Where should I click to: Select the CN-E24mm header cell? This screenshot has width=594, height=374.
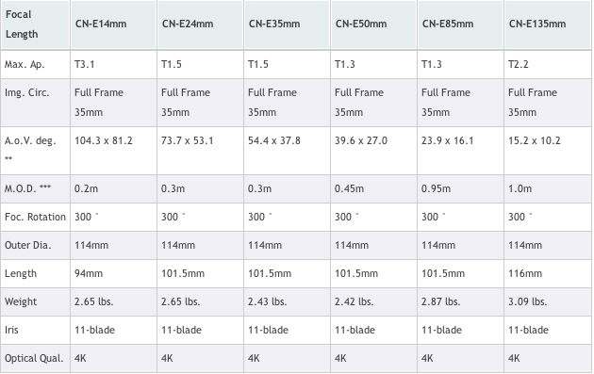point(200,24)
